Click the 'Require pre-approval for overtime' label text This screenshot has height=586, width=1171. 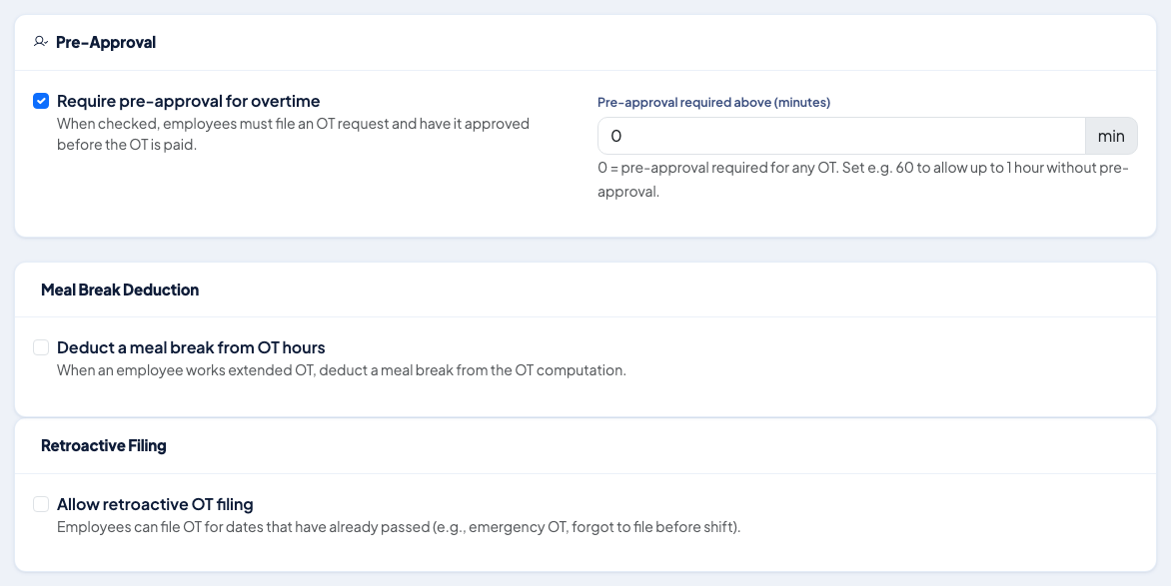[x=188, y=101]
